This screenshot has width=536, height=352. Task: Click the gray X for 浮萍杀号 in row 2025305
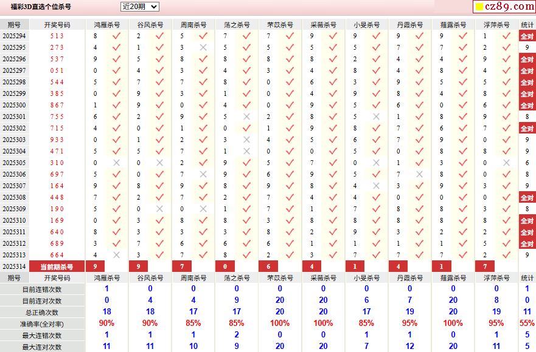coord(506,163)
